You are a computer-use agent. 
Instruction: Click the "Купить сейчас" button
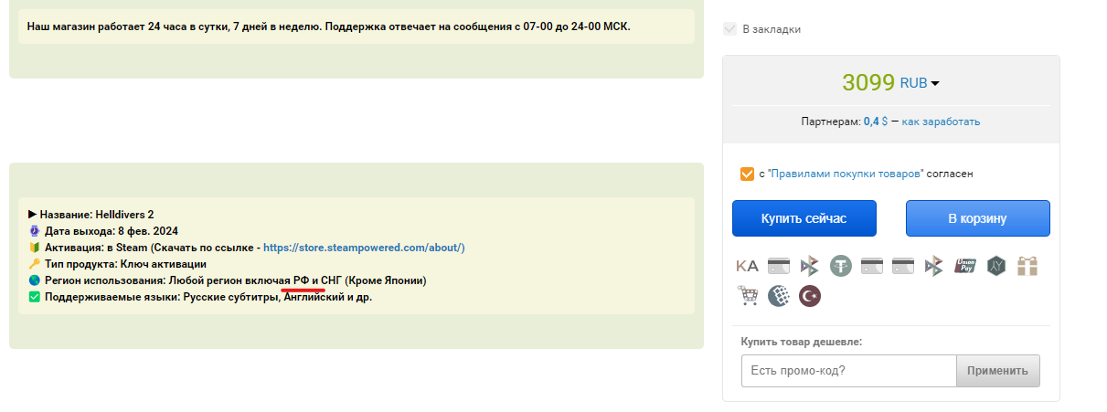804,218
